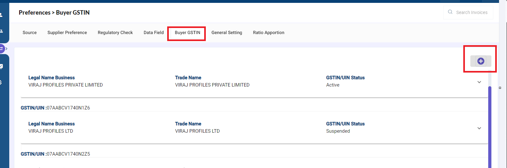Expand VIRAJ PROFILES PRIVATE LIMITED row
This screenshot has height=168, width=507.
479,82
